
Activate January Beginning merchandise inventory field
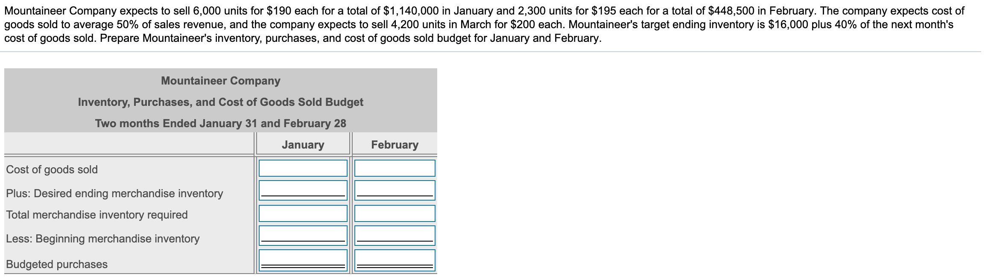pos(303,235)
